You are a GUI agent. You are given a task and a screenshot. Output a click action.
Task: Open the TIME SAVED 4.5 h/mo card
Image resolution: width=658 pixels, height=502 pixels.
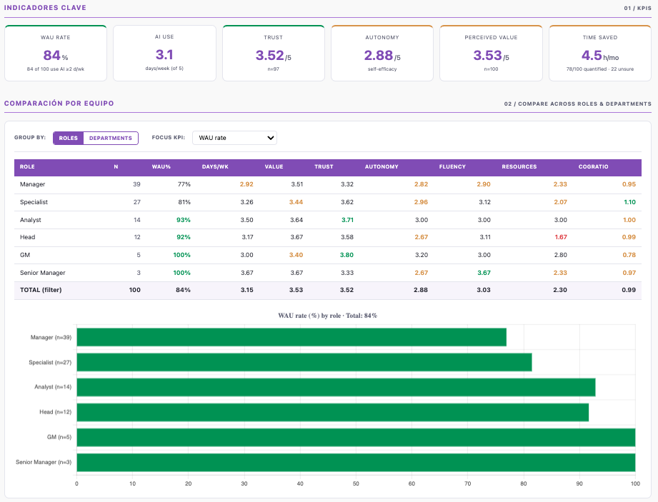click(599, 54)
